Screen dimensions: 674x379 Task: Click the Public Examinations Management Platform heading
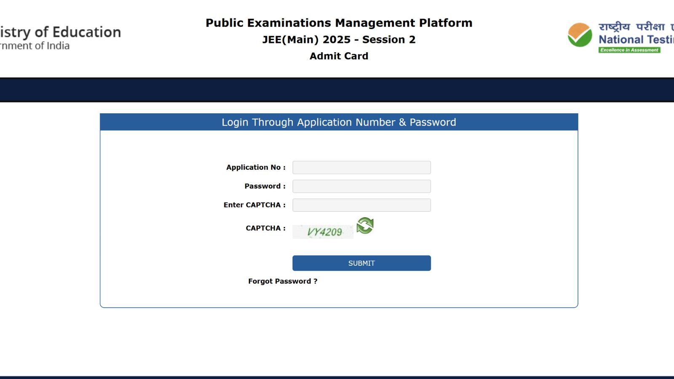[x=339, y=23]
